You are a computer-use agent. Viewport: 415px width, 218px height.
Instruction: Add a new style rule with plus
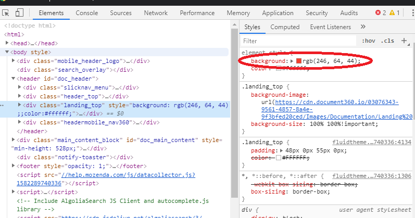(404, 41)
